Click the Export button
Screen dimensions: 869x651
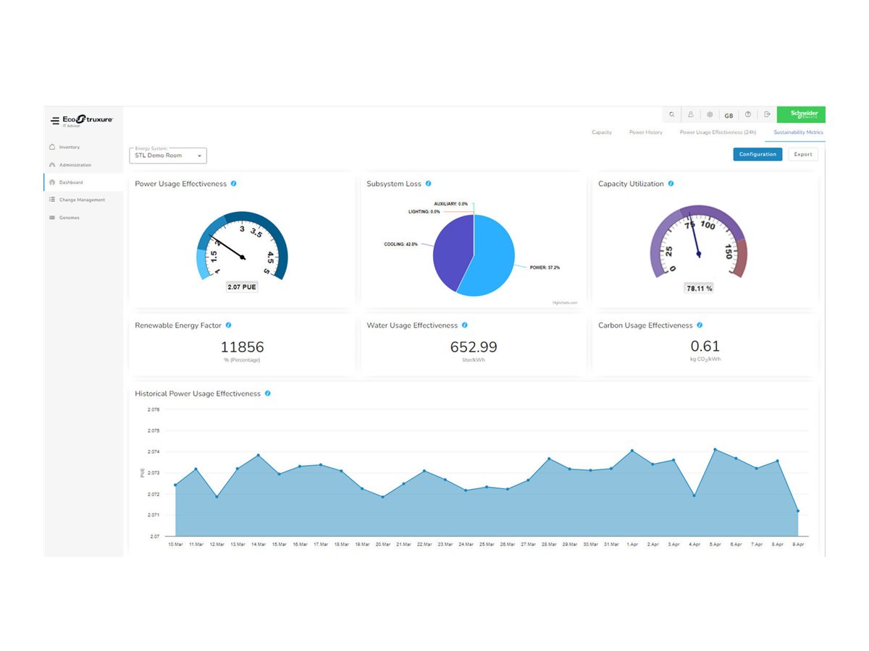pos(803,154)
